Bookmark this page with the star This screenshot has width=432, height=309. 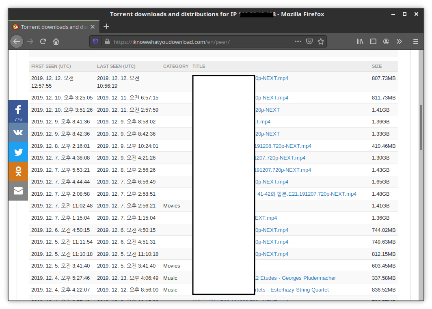321,42
